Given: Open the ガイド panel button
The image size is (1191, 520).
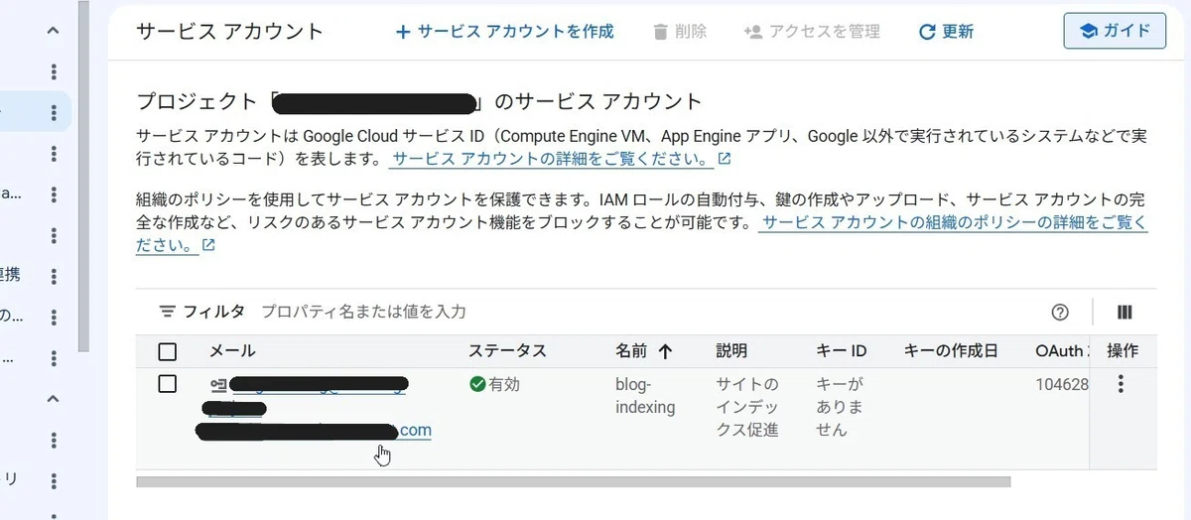Looking at the screenshot, I should [1115, 31].
